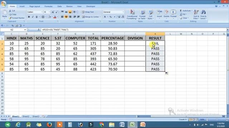The height and width of the screenshot is (128, 229).
Task: Open the Font name dropdown
Action: tap(42, 12)
